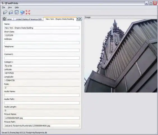Image resolution: width=158 pixels, height=135 pixels.
Task: Click the Longitude value -73984739
Action: coord(10,80)
